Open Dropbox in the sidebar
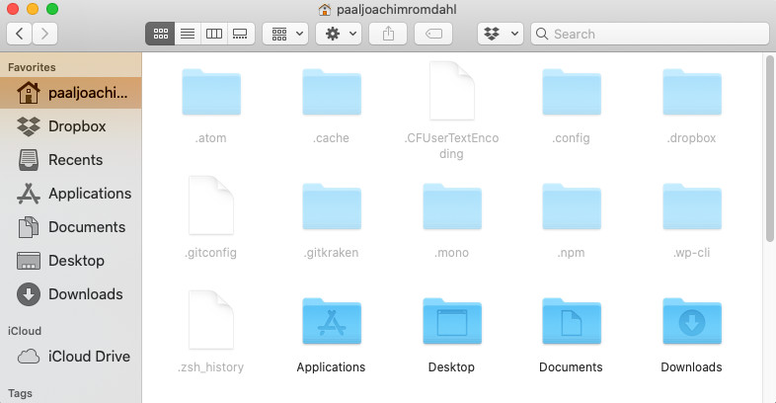This screenshot has height=403, width=776. click(x=71, y=126)
